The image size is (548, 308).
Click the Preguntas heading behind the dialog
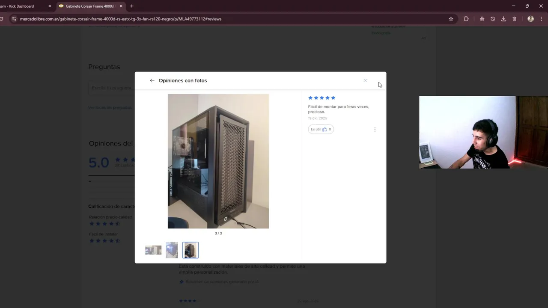tap(104, 67)
